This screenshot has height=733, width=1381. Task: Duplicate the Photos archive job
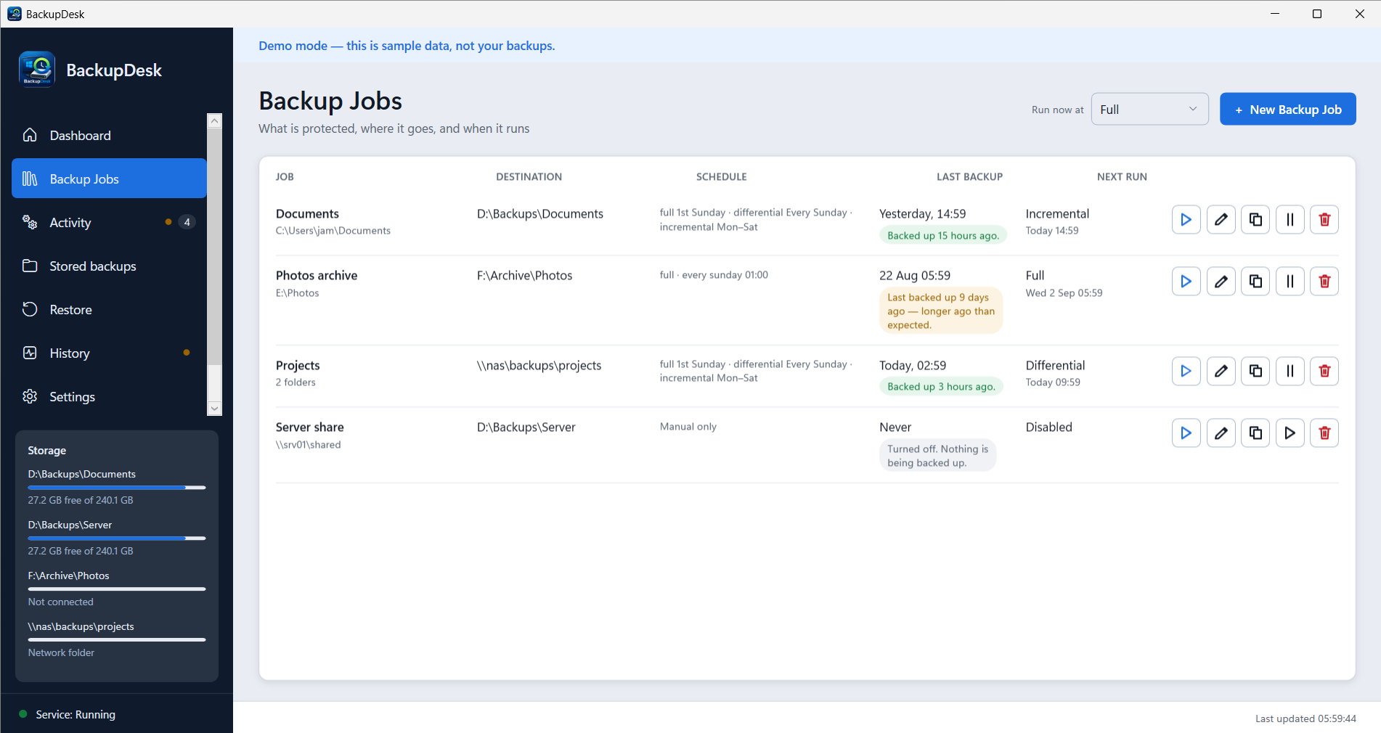1255,281
